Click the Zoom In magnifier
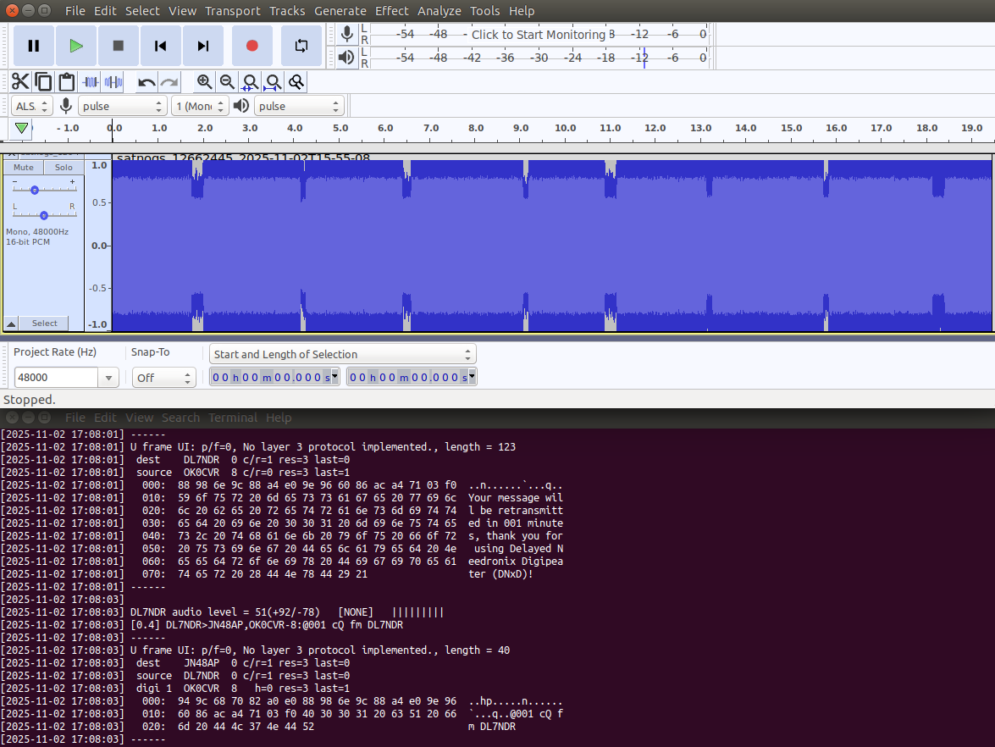The height and width of the screenshot is (747, 995). tap(204, 82)
